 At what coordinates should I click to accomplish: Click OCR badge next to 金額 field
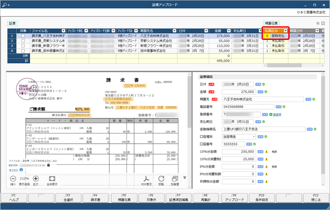click(x=260, y=92)
